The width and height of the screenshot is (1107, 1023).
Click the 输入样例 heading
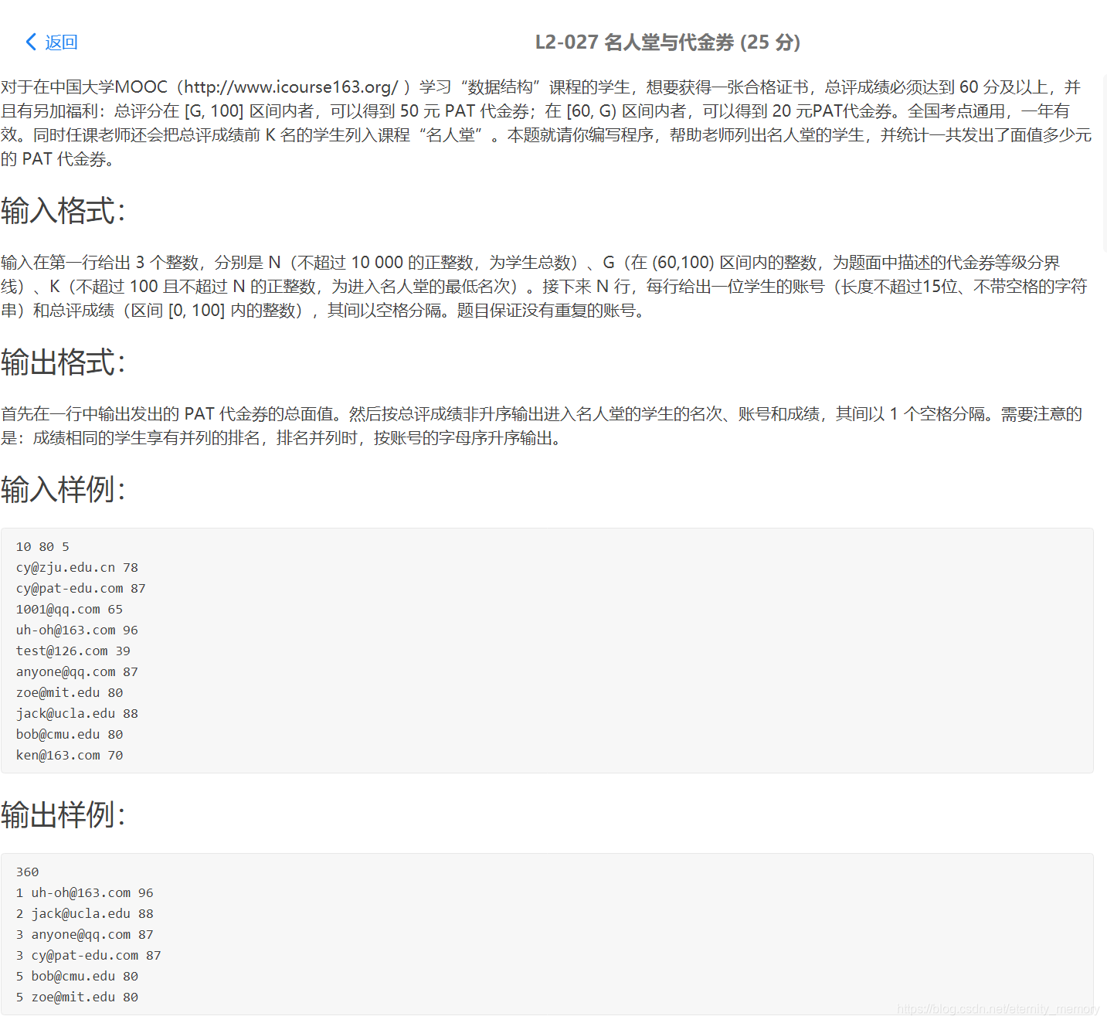pos(63,489)
